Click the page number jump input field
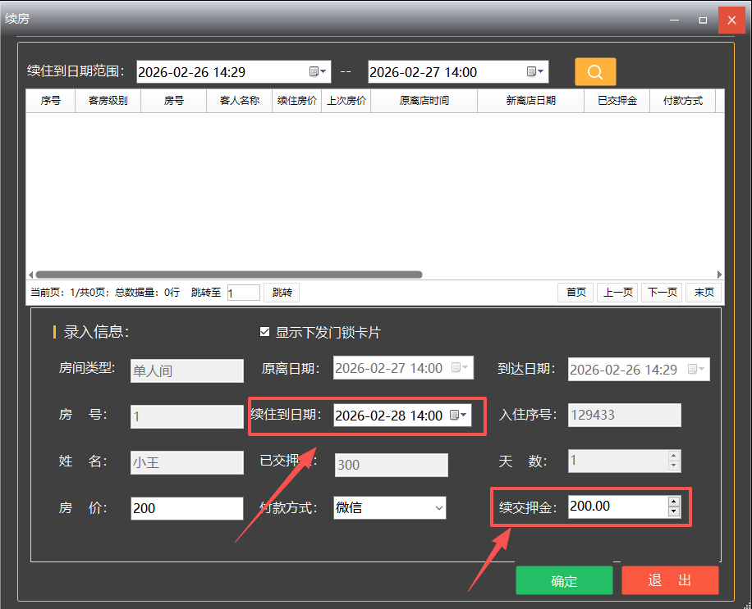Image resolution: width=752 pixels, height=609 pixels. 243,293
